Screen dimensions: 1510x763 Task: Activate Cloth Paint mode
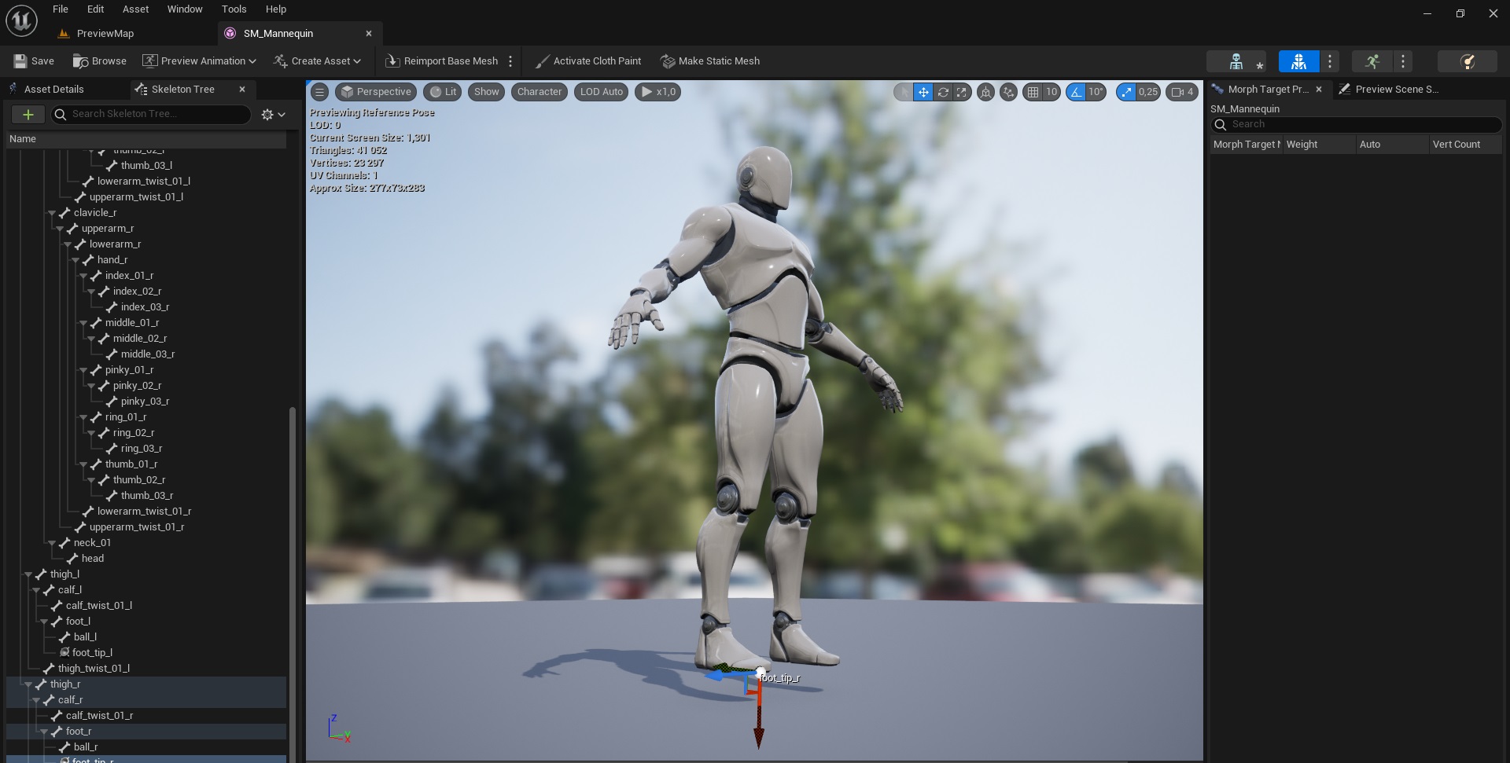pyautogui.click(x=587, y=61)
